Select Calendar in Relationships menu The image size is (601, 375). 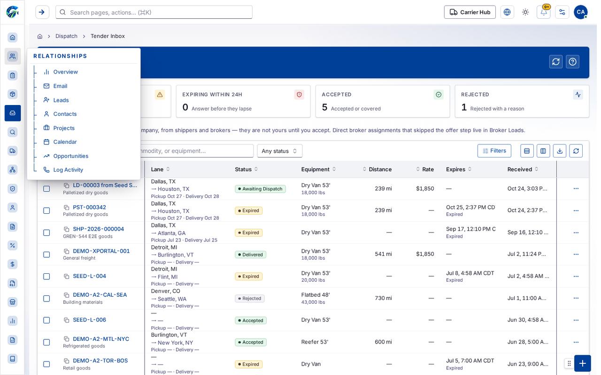[x=65, y=142]
